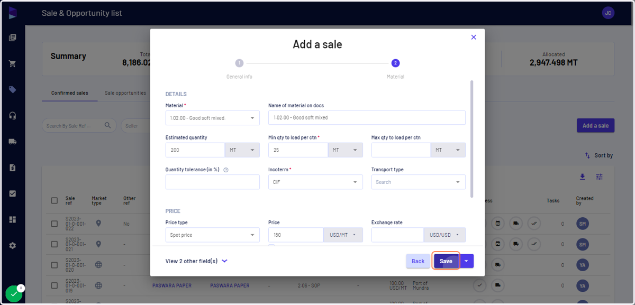Screen dimensions: 635x305
Task: Open the truck logistics sidebar icon
Action: tap(13, 141)
